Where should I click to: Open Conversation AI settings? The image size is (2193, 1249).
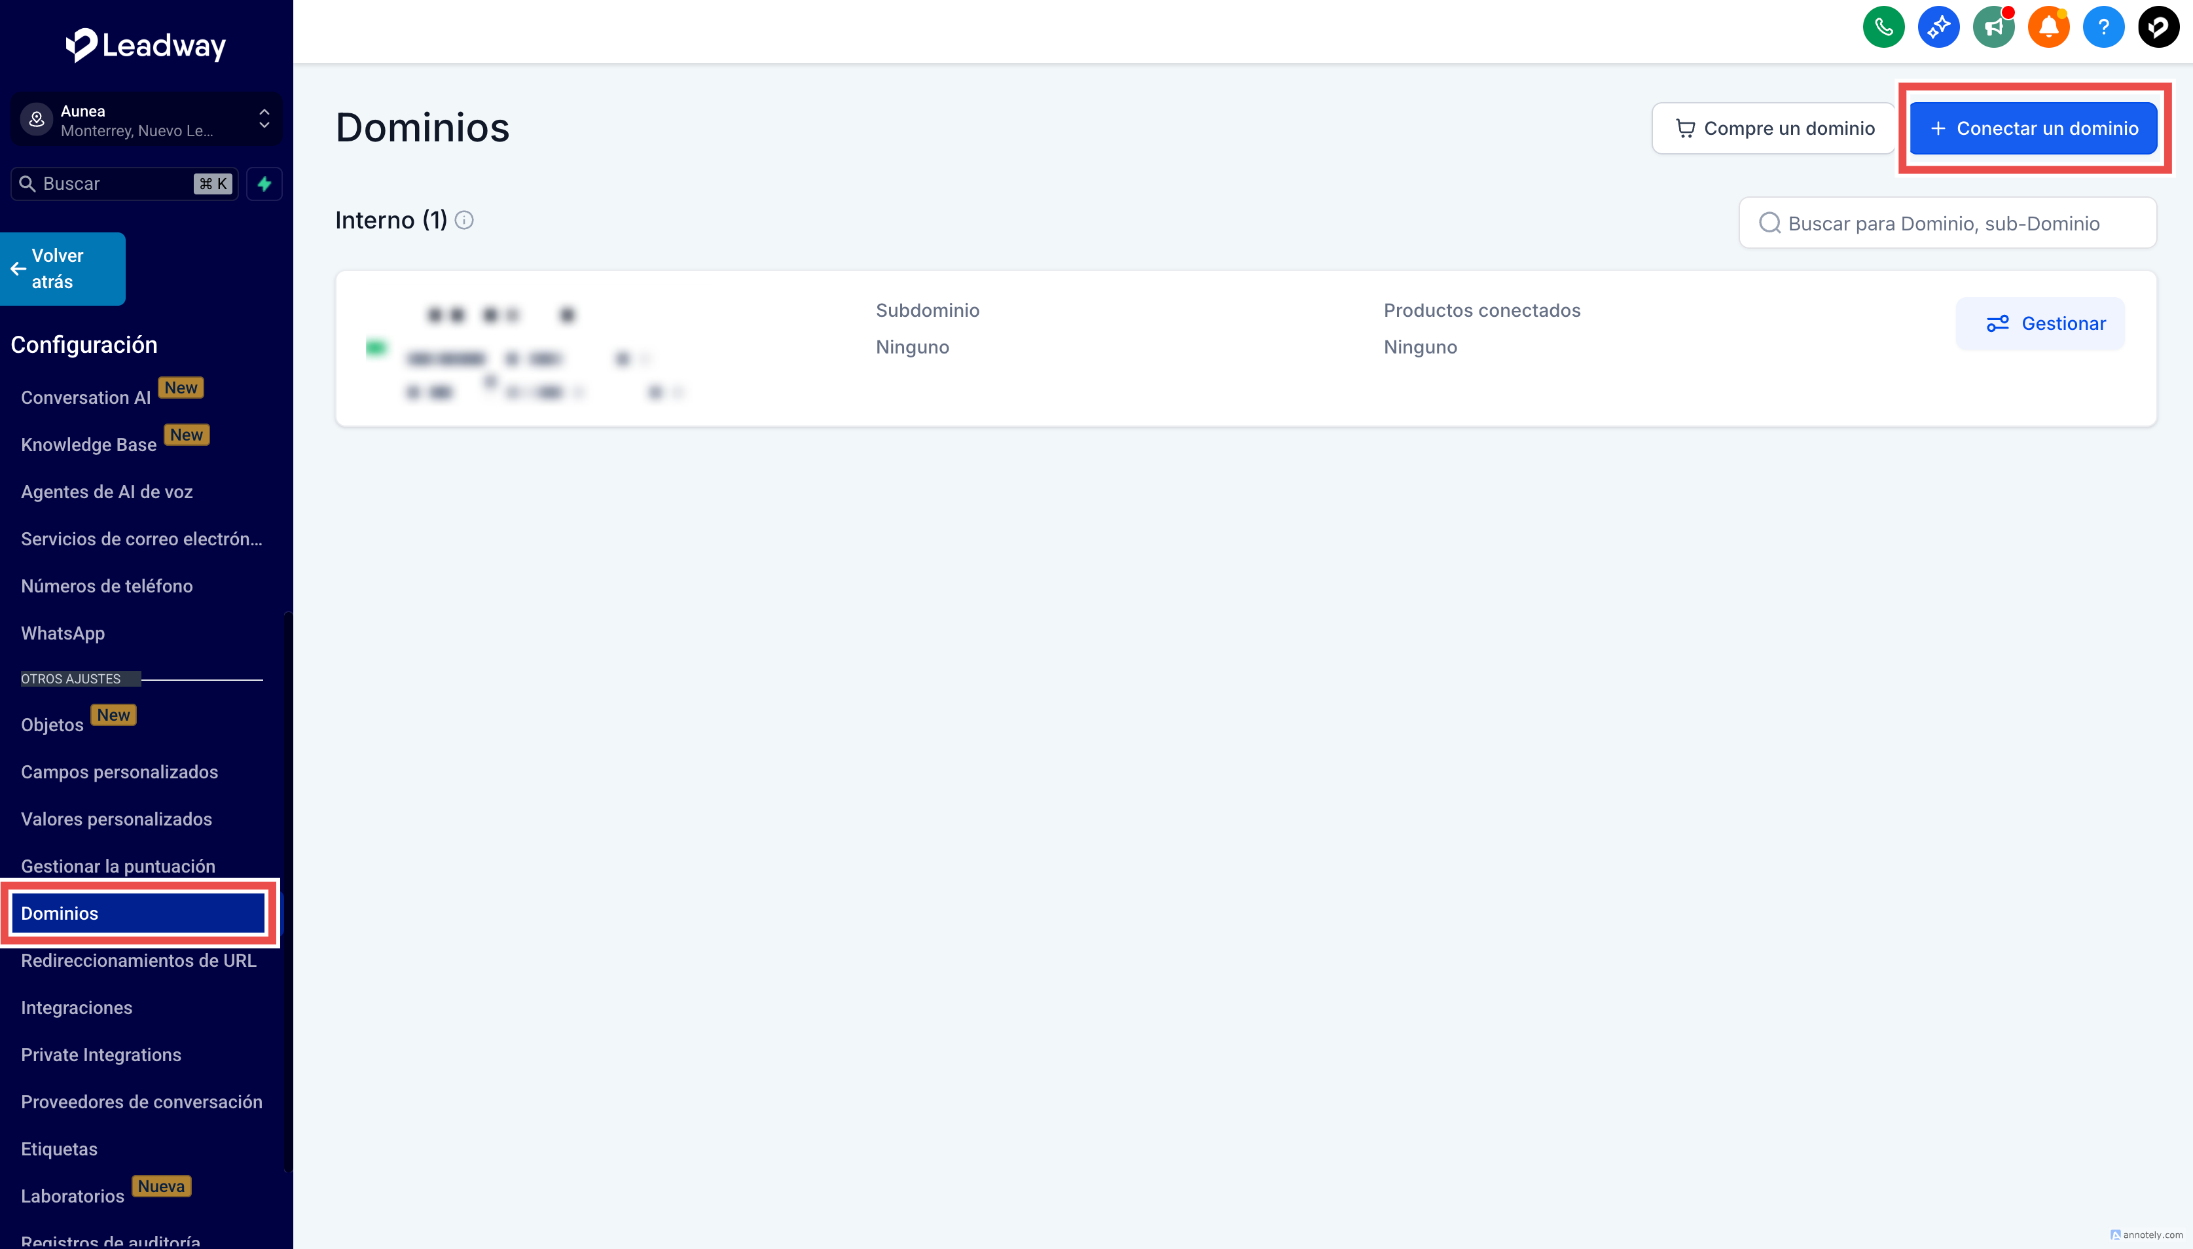coord(86,397)
